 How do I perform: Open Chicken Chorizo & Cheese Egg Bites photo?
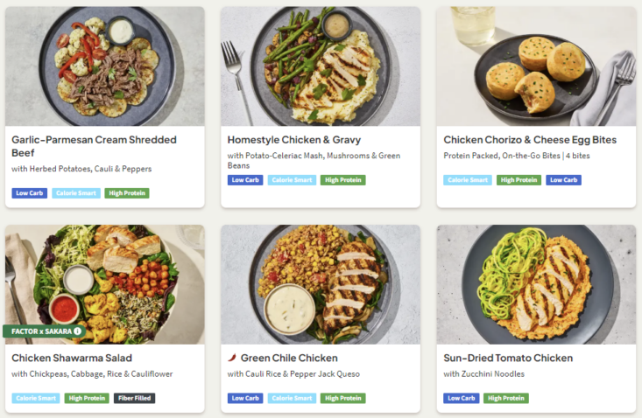(536, 66)
